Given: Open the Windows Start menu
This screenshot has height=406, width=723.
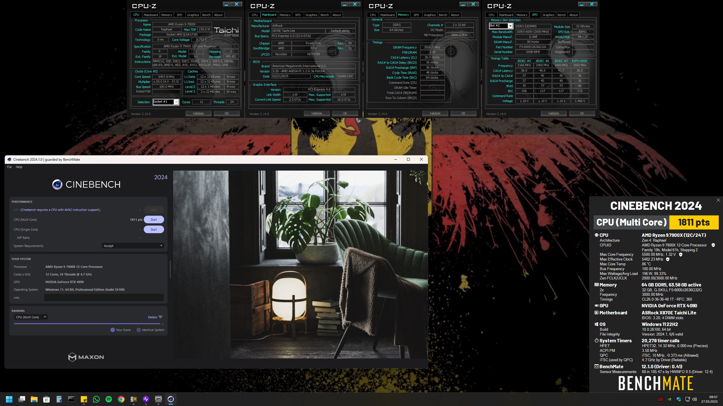Looking at the screenshot, I should [x=9, y=399].
